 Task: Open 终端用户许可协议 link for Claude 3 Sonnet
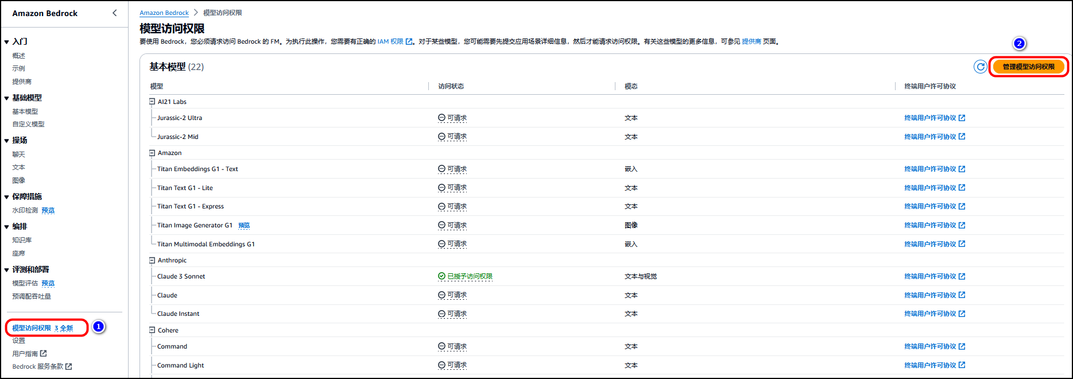[x=931, y=276]
